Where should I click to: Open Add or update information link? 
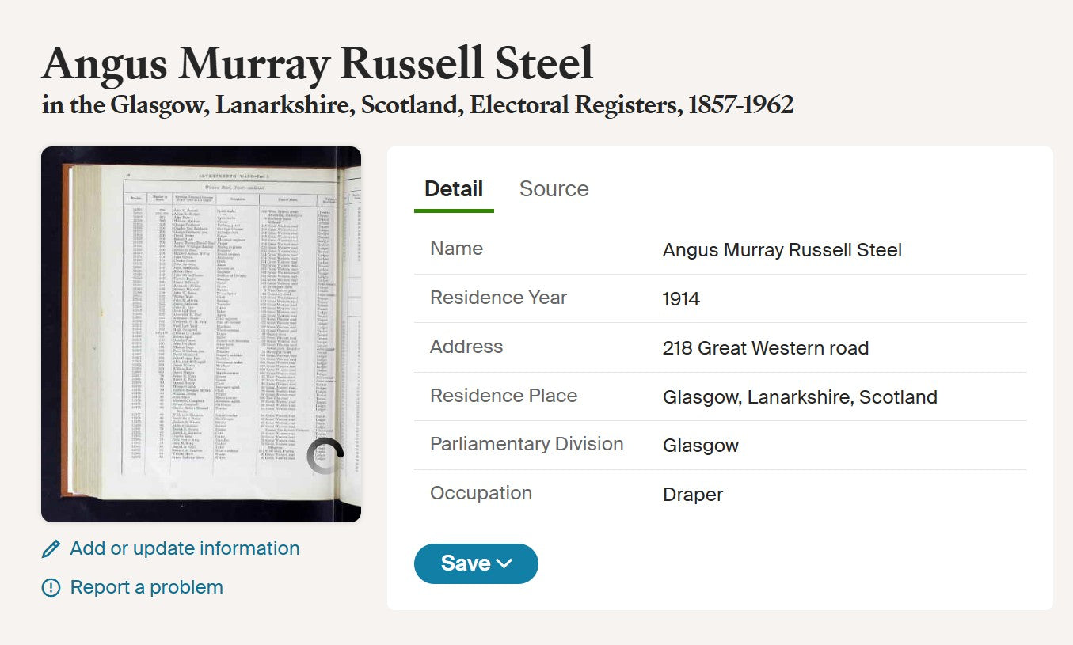coord(185,548)
